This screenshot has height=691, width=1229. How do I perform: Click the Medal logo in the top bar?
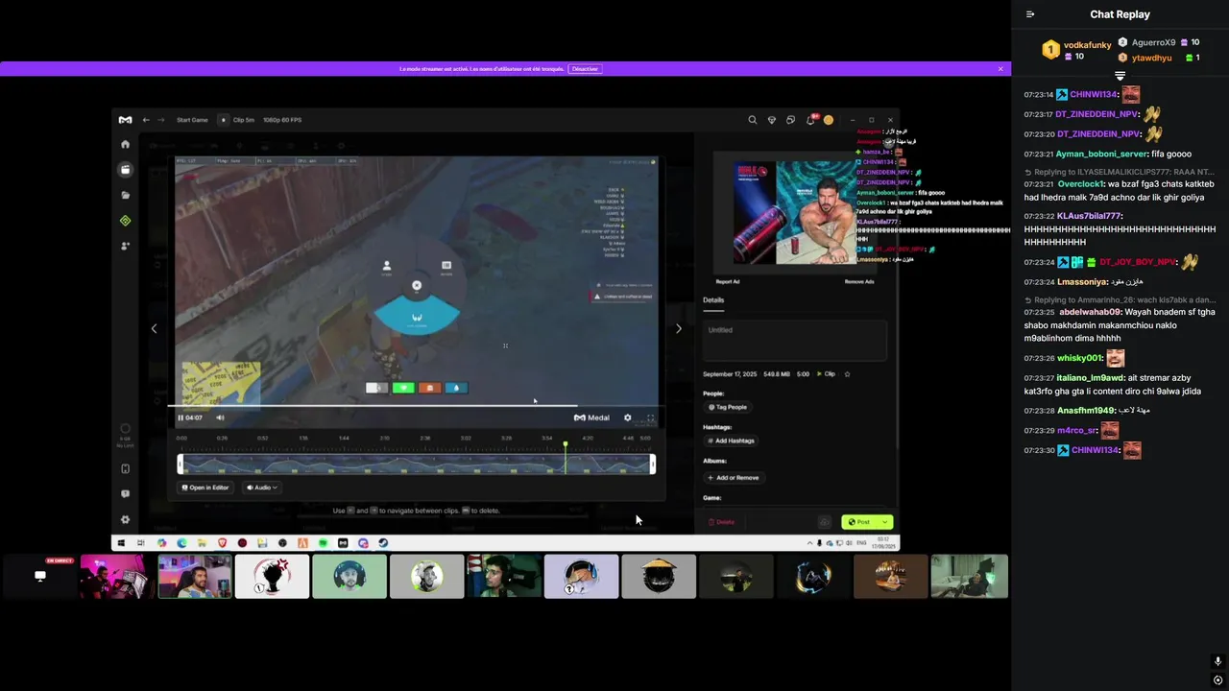[x=125, y=120]
